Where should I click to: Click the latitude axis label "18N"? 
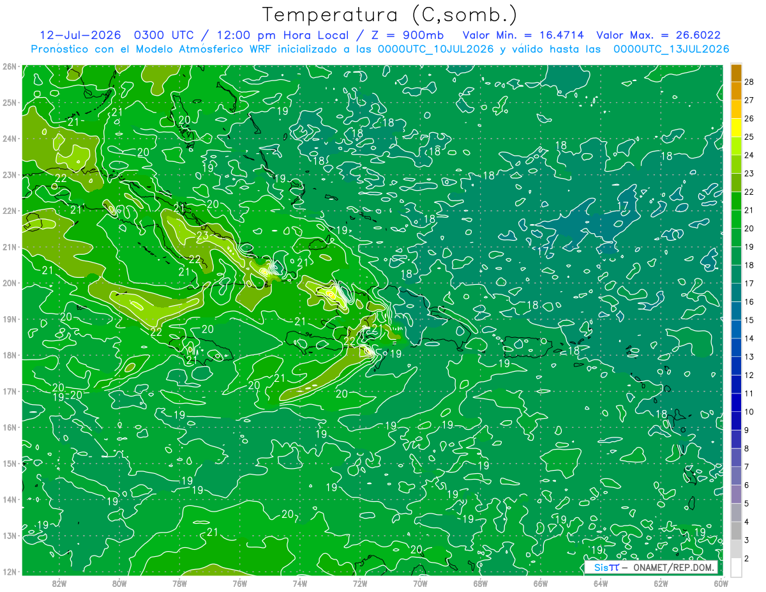[x=10, y=355]
